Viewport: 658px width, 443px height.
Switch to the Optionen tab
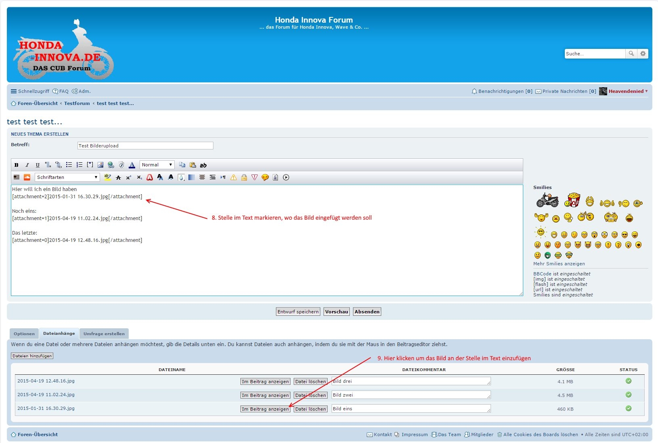(24, 334)
